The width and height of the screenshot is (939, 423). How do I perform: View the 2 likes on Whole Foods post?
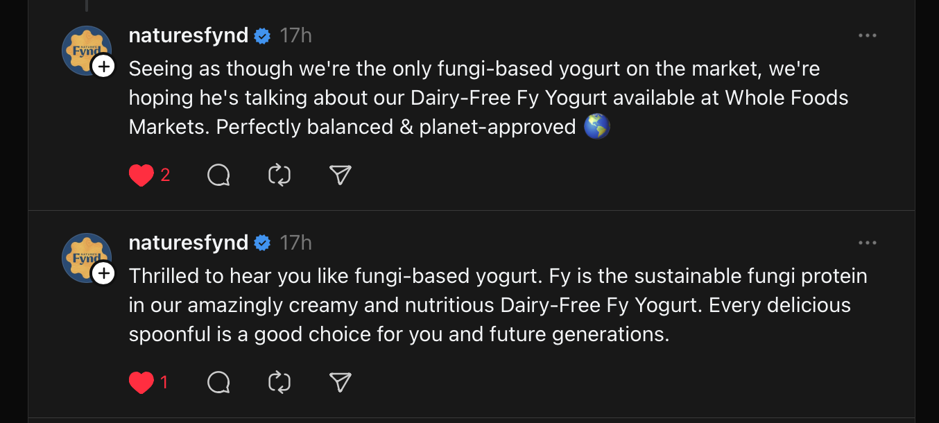(x=165, y=175)
